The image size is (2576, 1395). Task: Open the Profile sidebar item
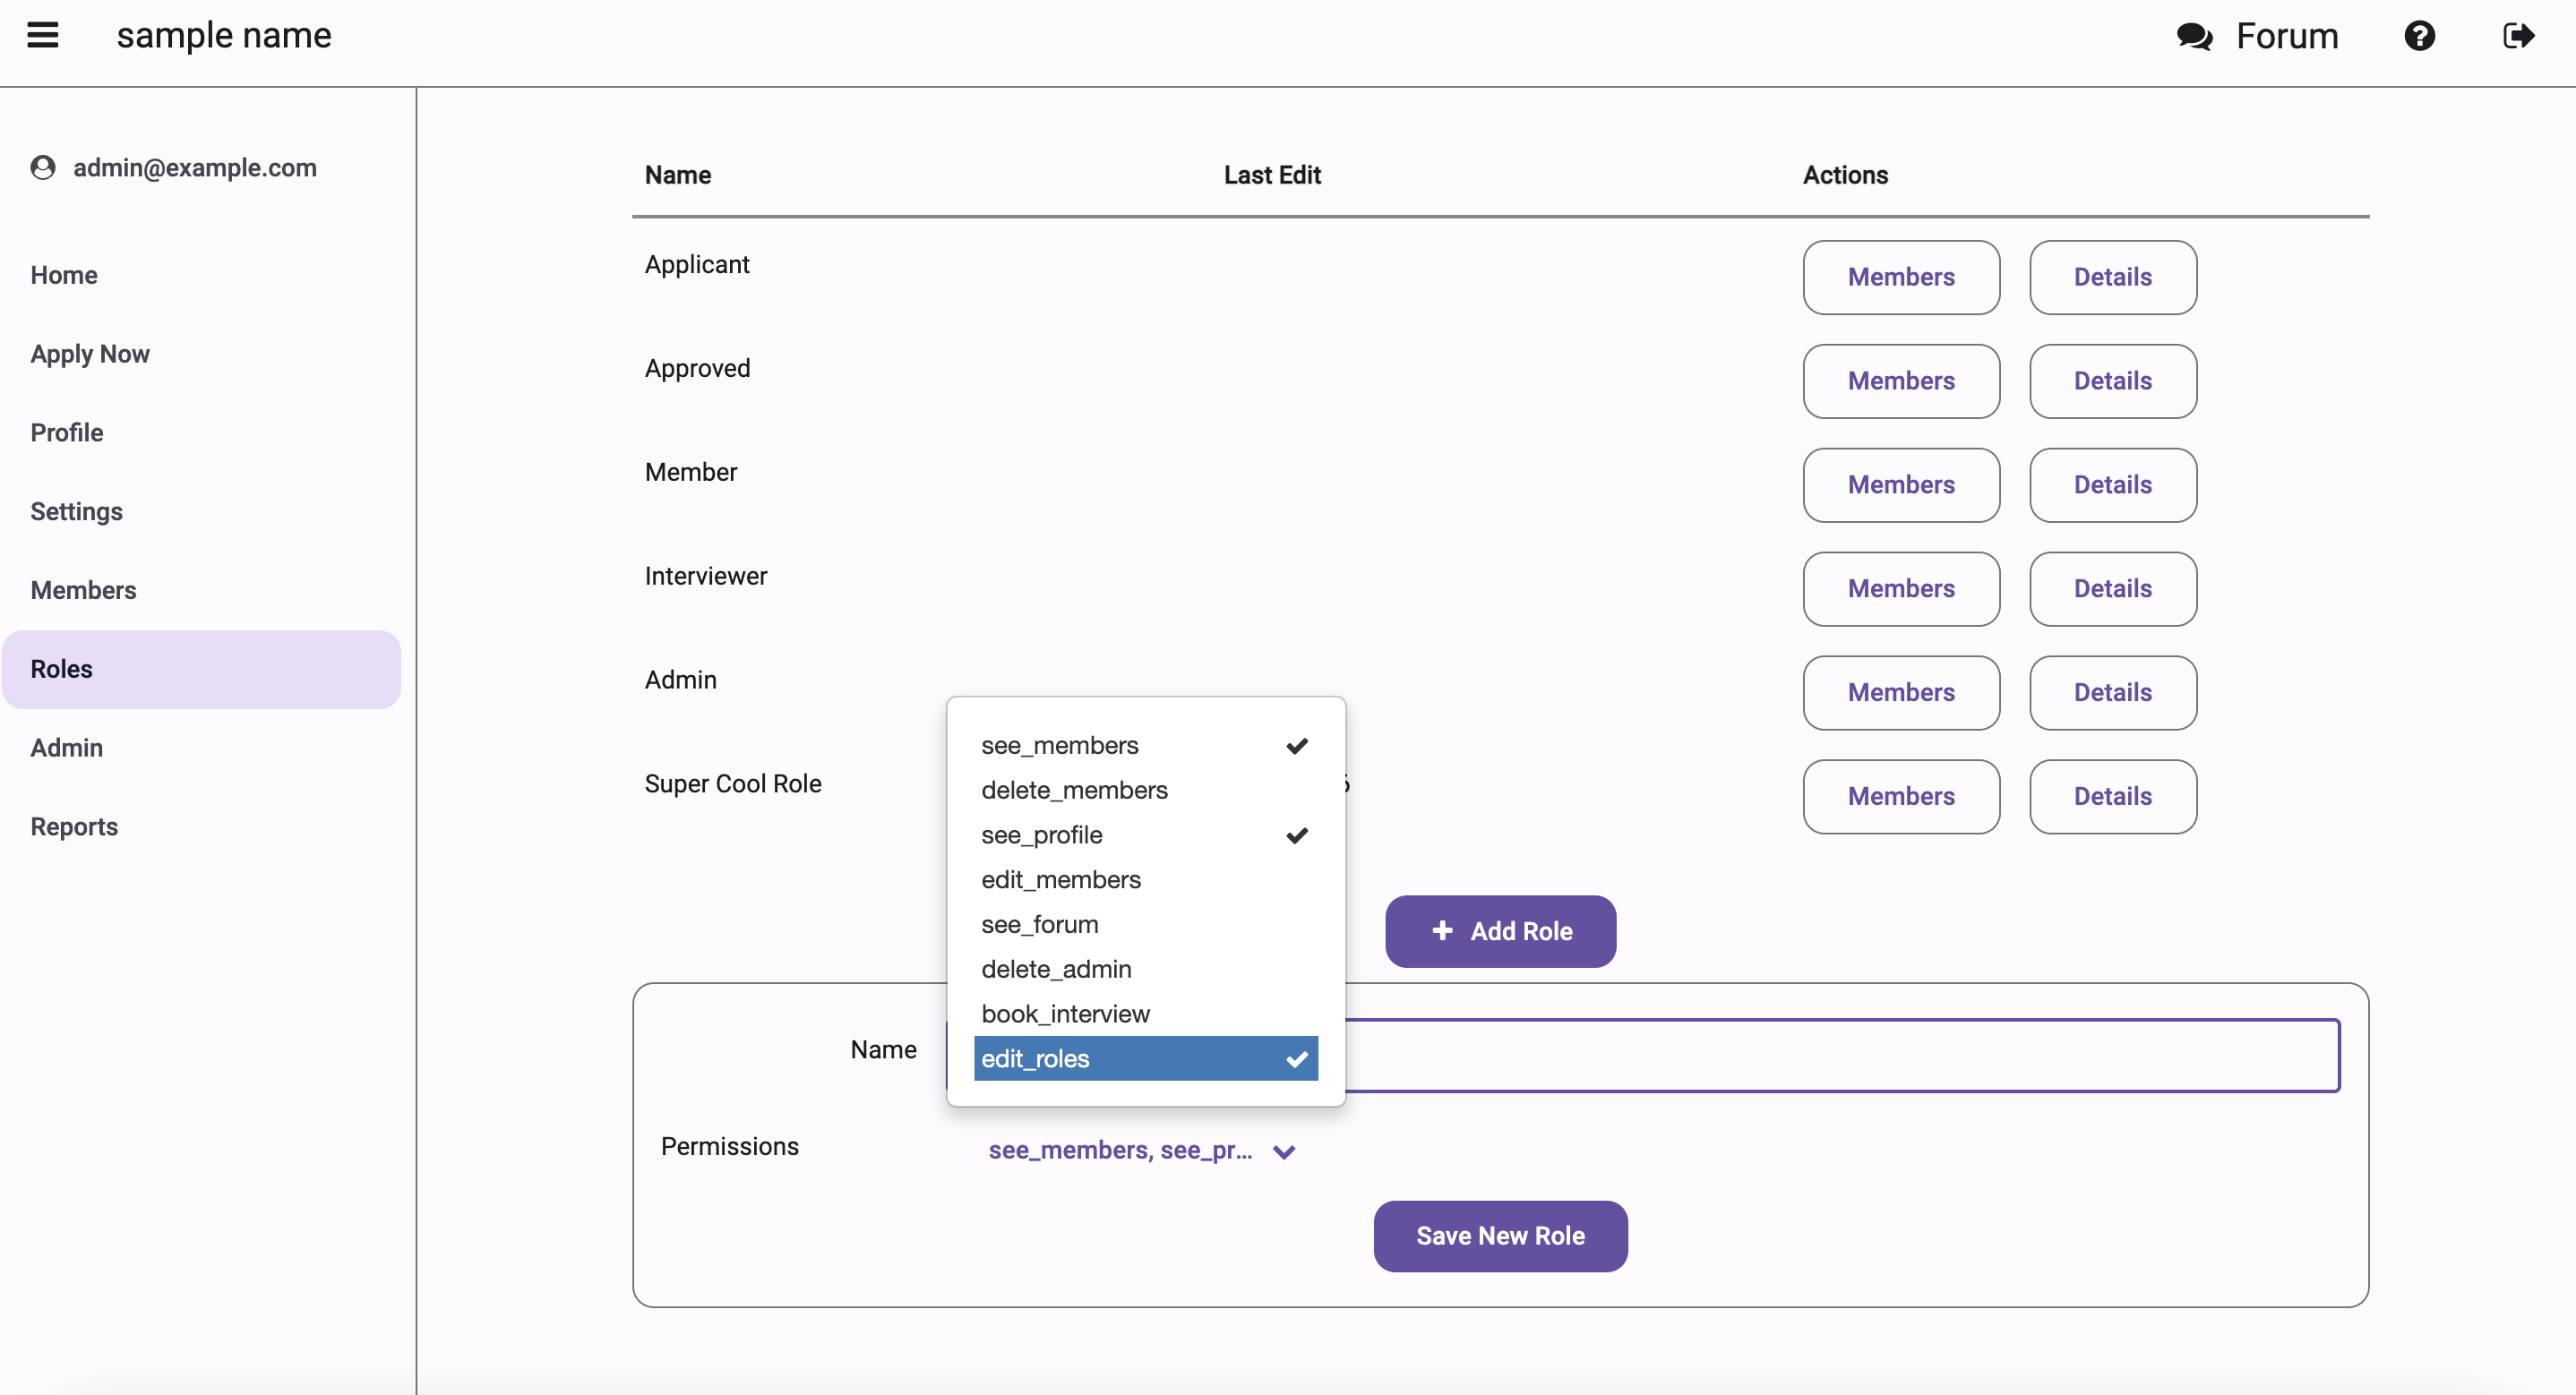click(x=201, y=433)
